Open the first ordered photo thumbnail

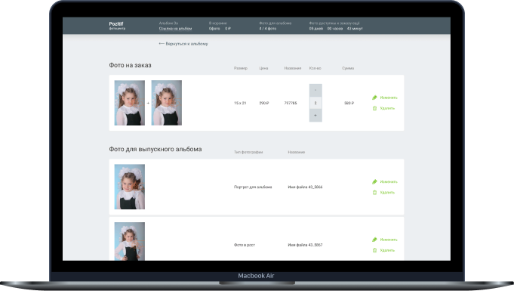(130, 103)
